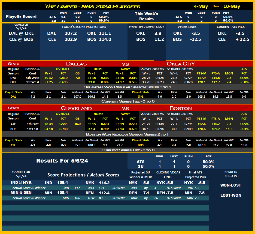Image resolution: width=255 pixels, height=234 pixels.
Task: Click the "CLOSING VEGAS LINES" header
Action: pos(168,175)
